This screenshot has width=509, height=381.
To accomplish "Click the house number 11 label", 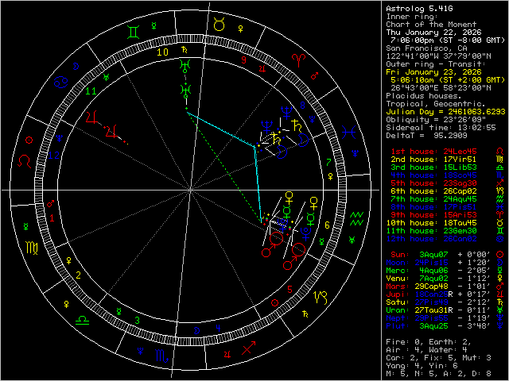I will (x=90, y=92).
